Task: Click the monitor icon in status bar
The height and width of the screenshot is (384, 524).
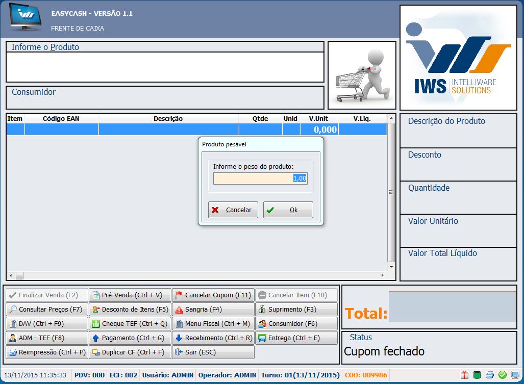Action: [515, 375]
